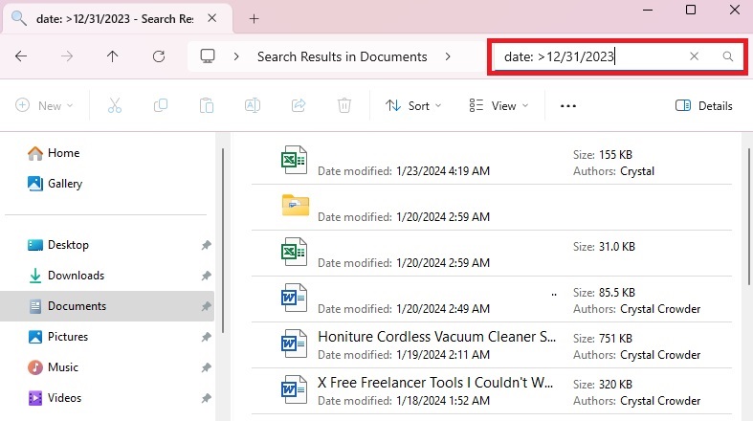
Task: Click the pin icon next to Pictures
Action: pos(206,338)
